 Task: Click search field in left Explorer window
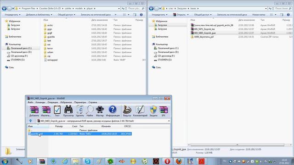point(136,8)
